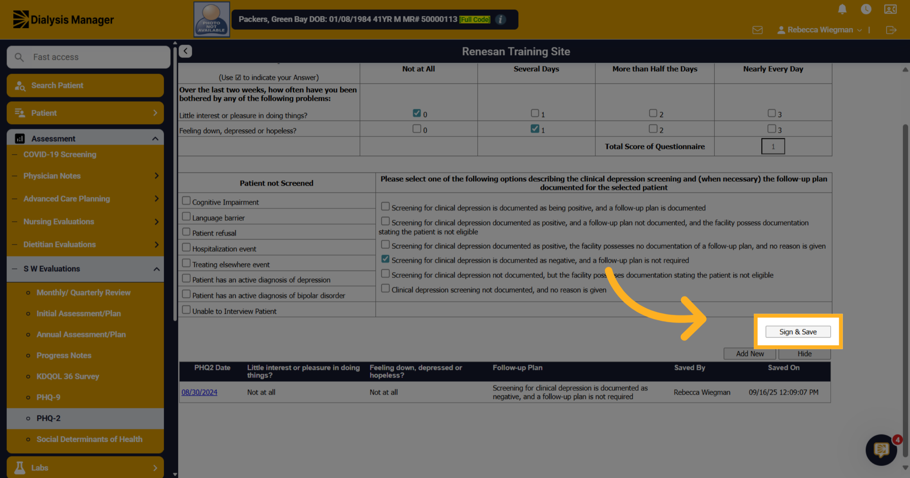This screenshot has width=910, height=478.
Task: Expand Dietitian Evaluations submenu
Action: [x=157, y=245]
